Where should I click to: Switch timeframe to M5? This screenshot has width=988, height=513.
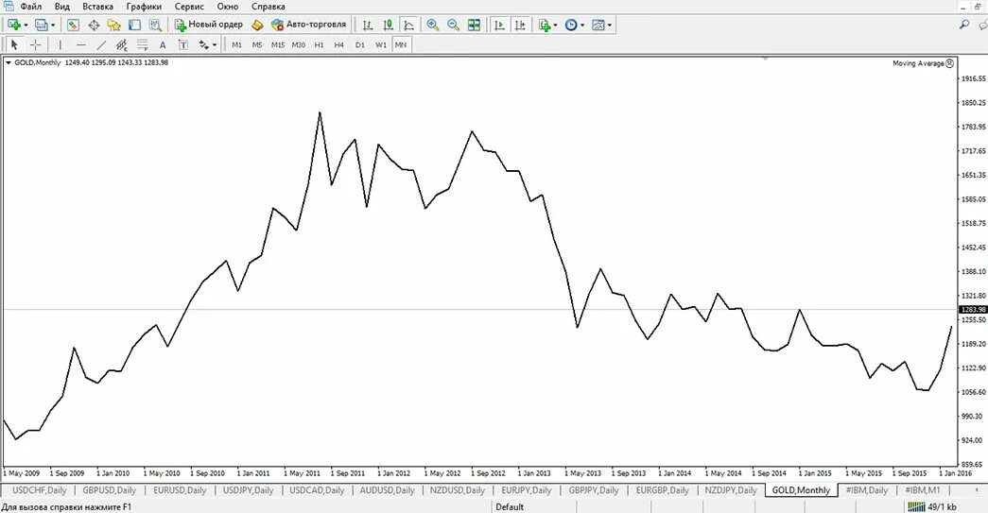point(257,44)
